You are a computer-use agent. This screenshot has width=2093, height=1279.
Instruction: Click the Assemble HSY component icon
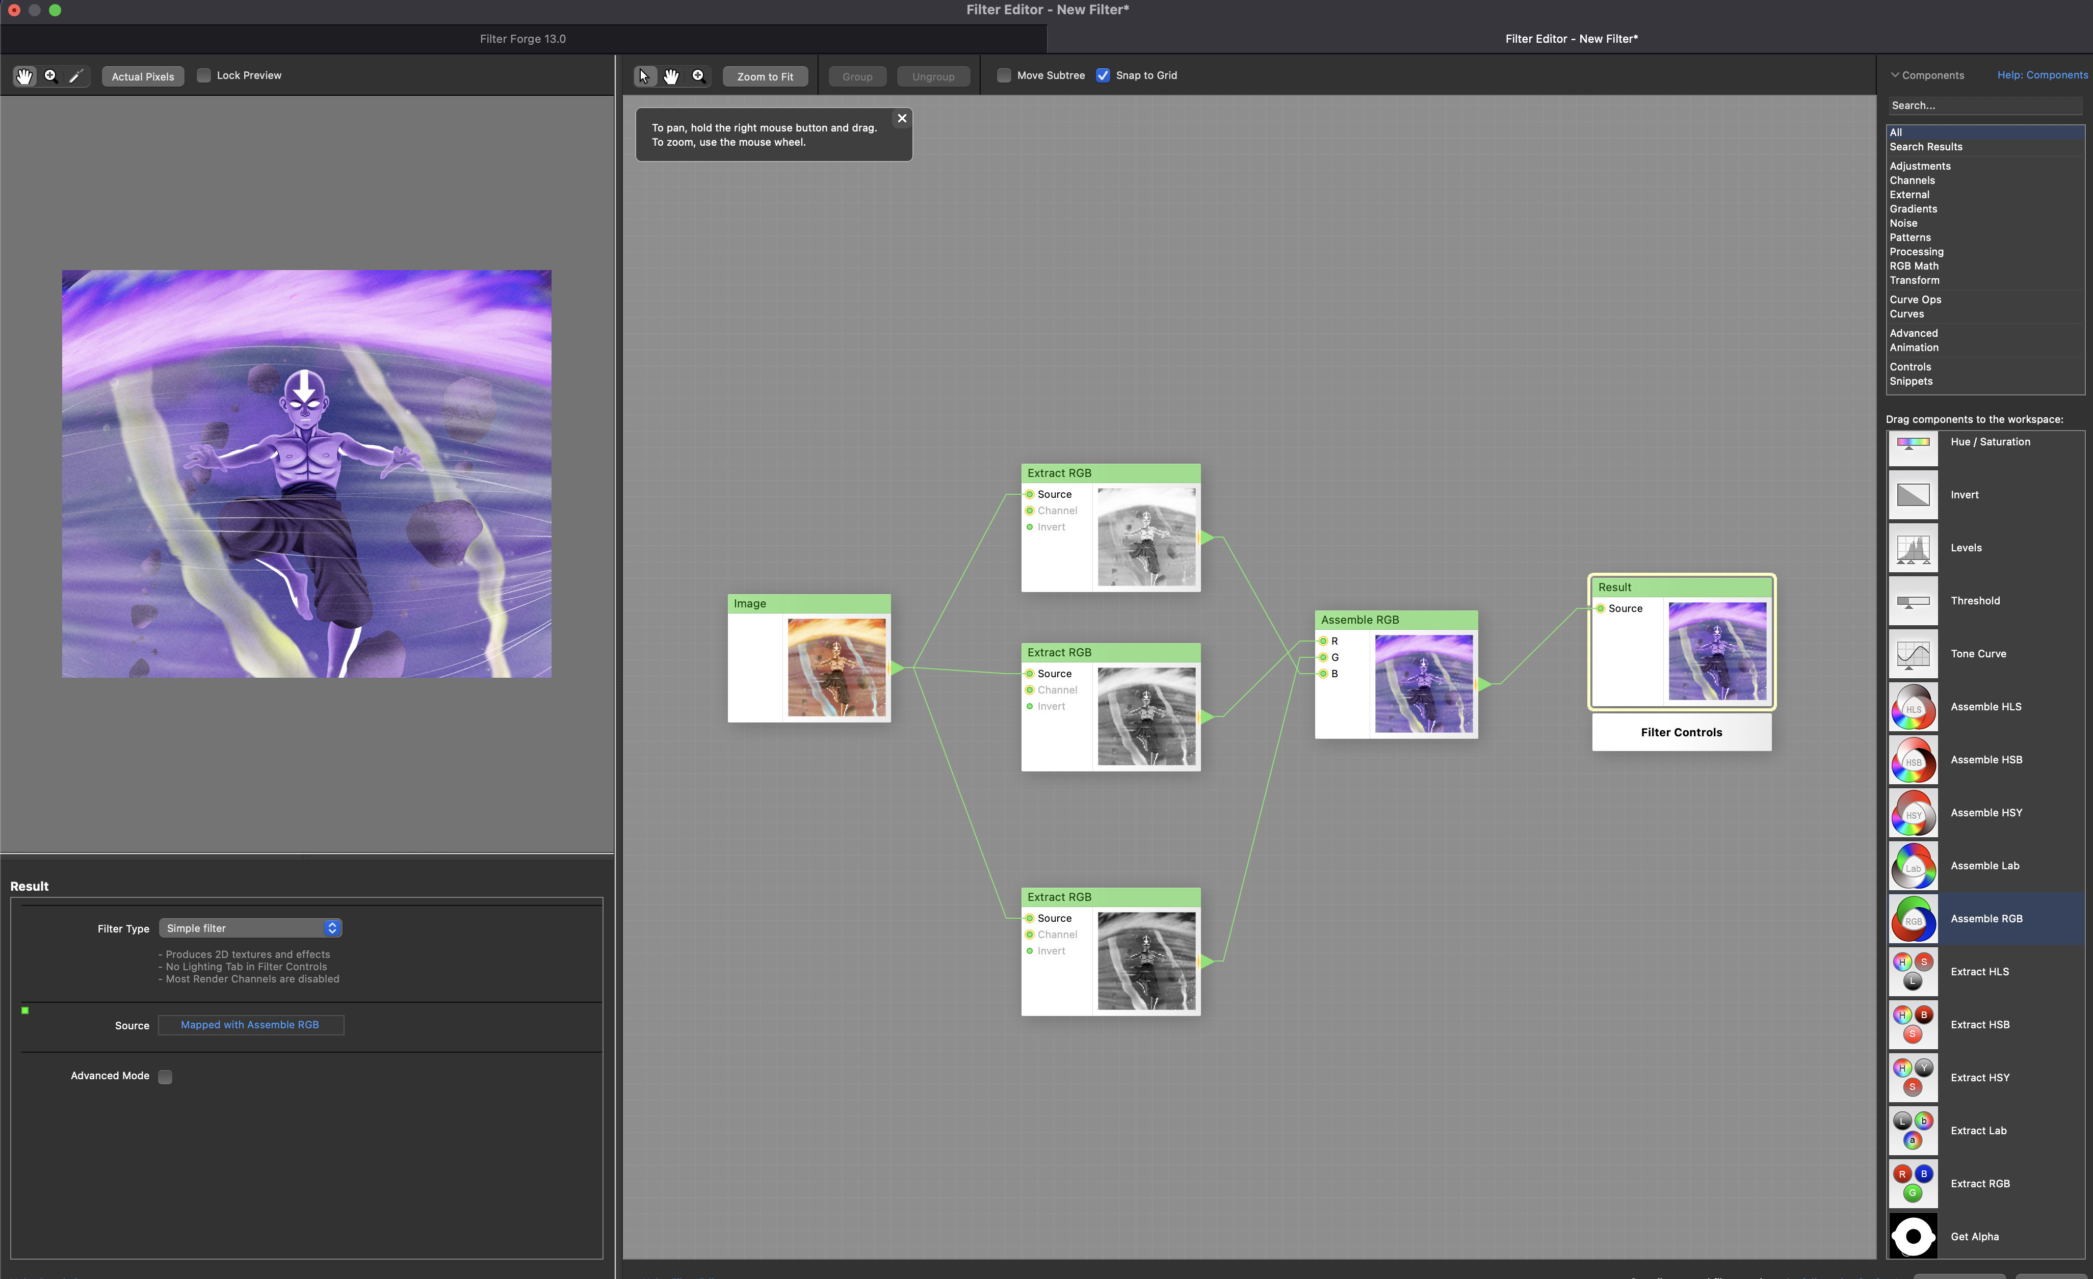coord(1913,813)
